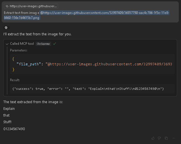Click the Called MCP tool header text
181x144 pixels.
[22, 44]
